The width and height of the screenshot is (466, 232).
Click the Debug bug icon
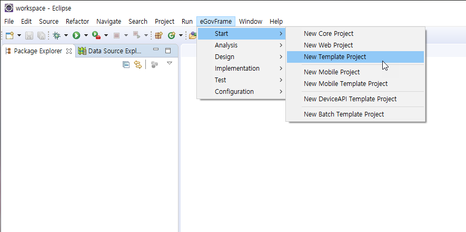pos(56,35)
